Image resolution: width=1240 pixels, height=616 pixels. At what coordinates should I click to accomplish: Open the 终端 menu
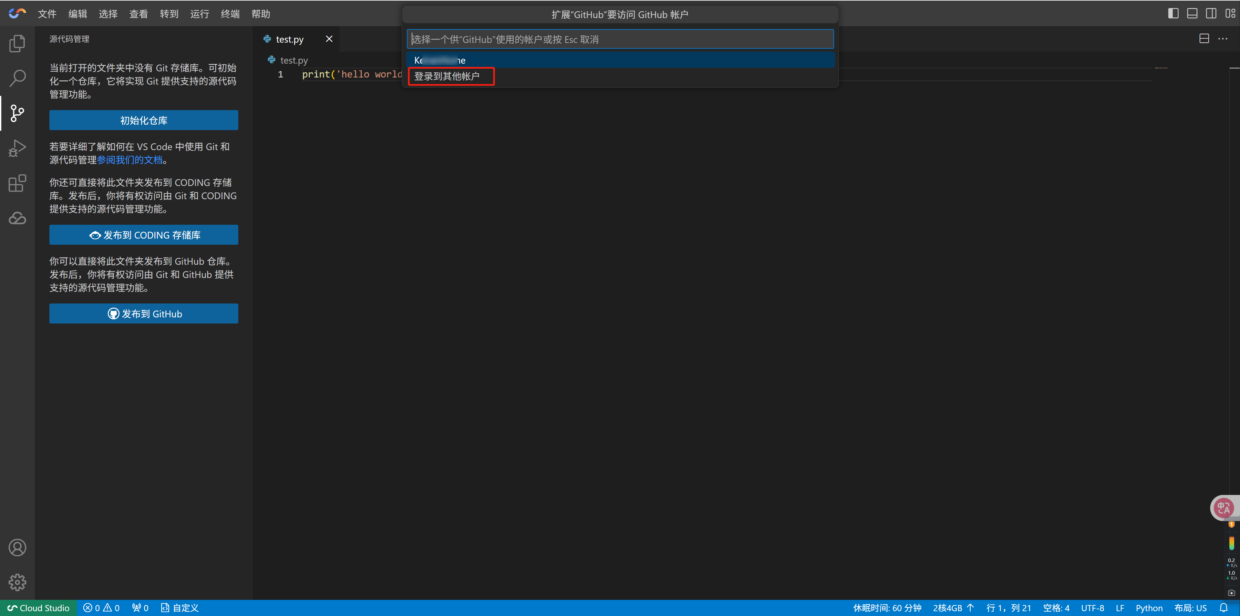pyautogui.click(x=230, y=14)
